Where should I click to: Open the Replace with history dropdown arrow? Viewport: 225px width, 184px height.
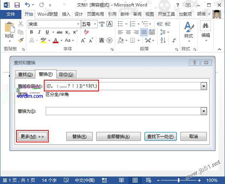point(204,111)
